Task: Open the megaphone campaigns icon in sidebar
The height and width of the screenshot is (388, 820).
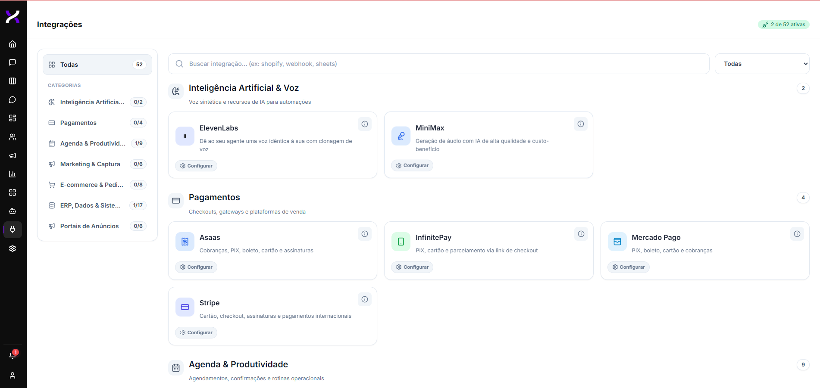Action: [x=13, y=155]
